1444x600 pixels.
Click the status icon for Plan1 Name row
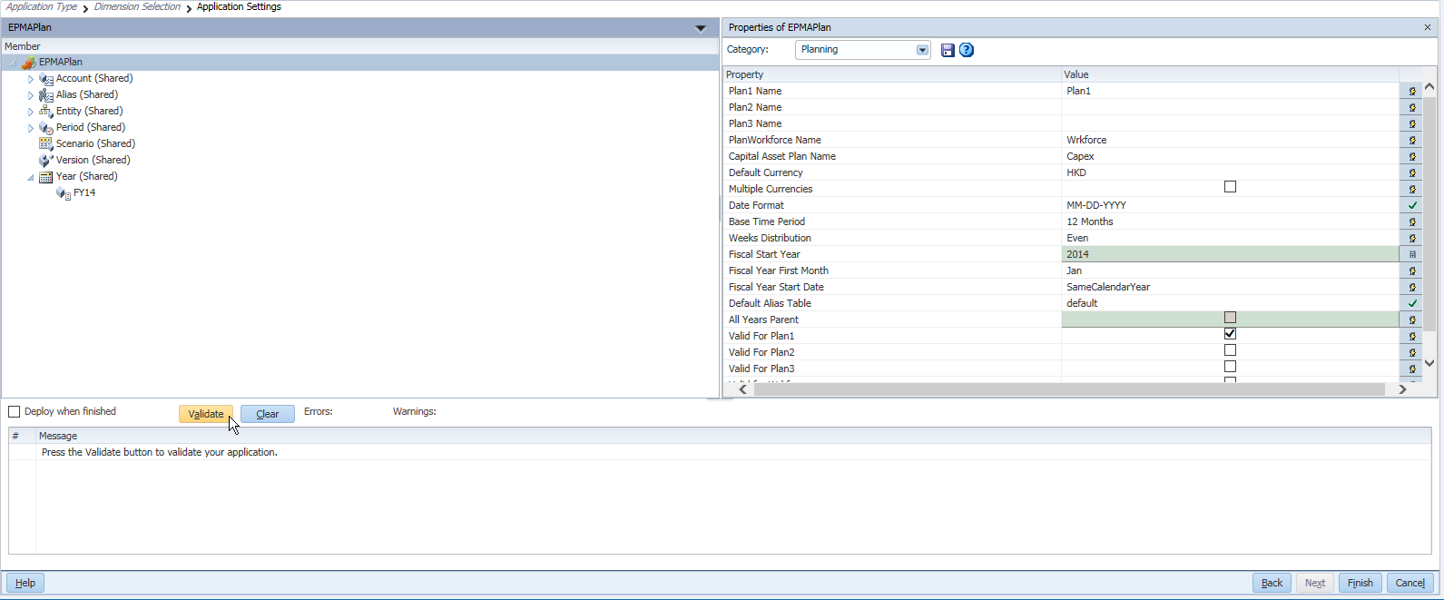point(1412,92)
